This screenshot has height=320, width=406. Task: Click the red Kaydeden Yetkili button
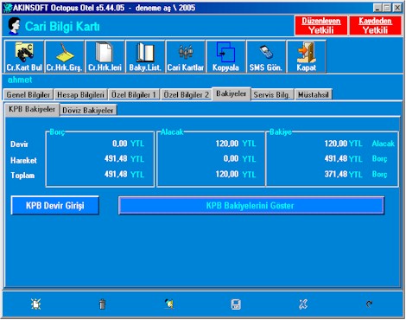(x=375, y=26)
